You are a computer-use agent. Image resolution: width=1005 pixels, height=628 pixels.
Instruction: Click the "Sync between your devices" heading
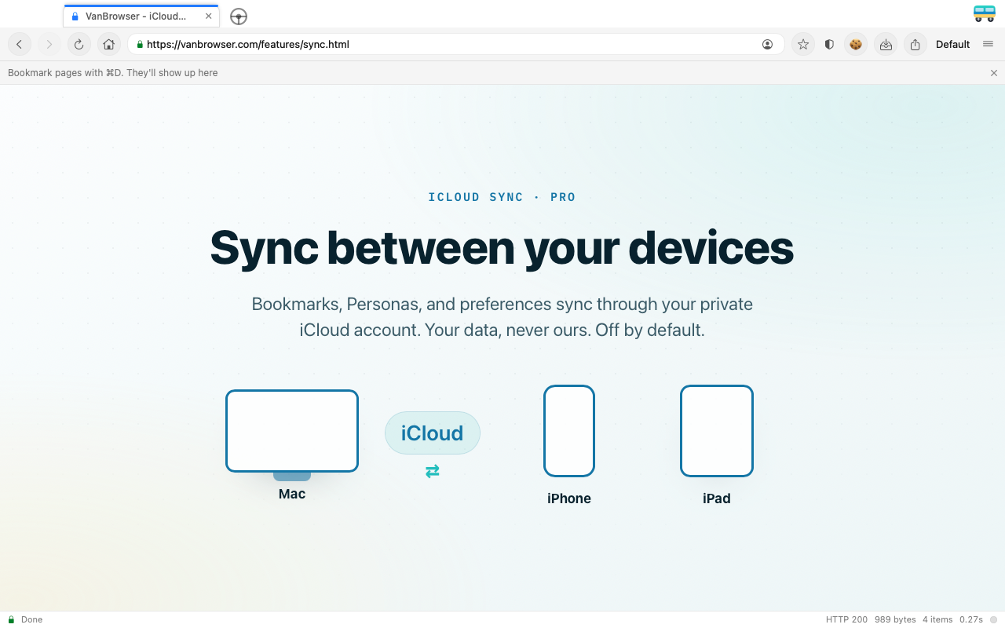pyautogui.click(x=502, y=248)
